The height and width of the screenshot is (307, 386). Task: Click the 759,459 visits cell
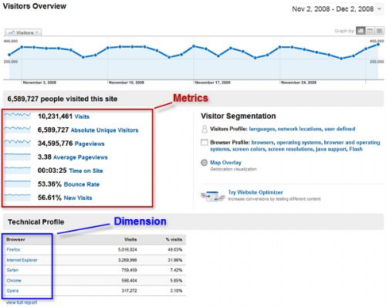[129, 270]
